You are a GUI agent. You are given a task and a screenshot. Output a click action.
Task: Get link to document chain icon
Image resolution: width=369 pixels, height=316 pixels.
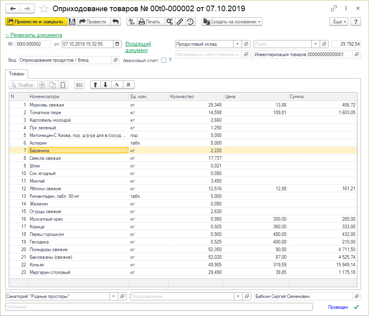(x=334, y=8)
